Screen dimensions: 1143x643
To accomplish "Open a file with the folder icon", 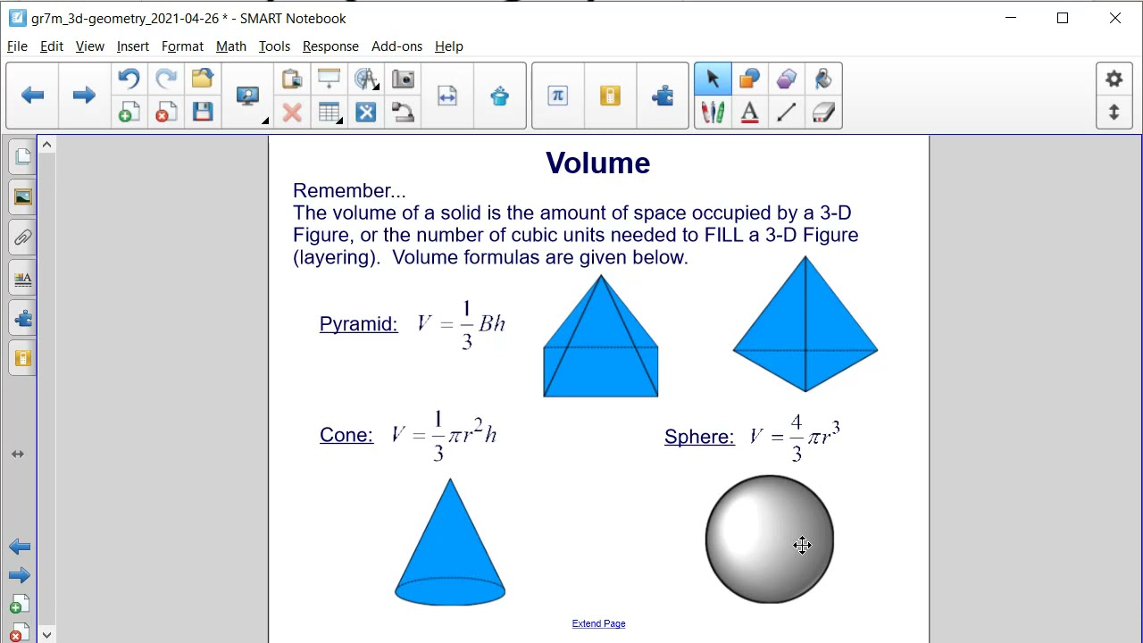I will pos(203,79).
